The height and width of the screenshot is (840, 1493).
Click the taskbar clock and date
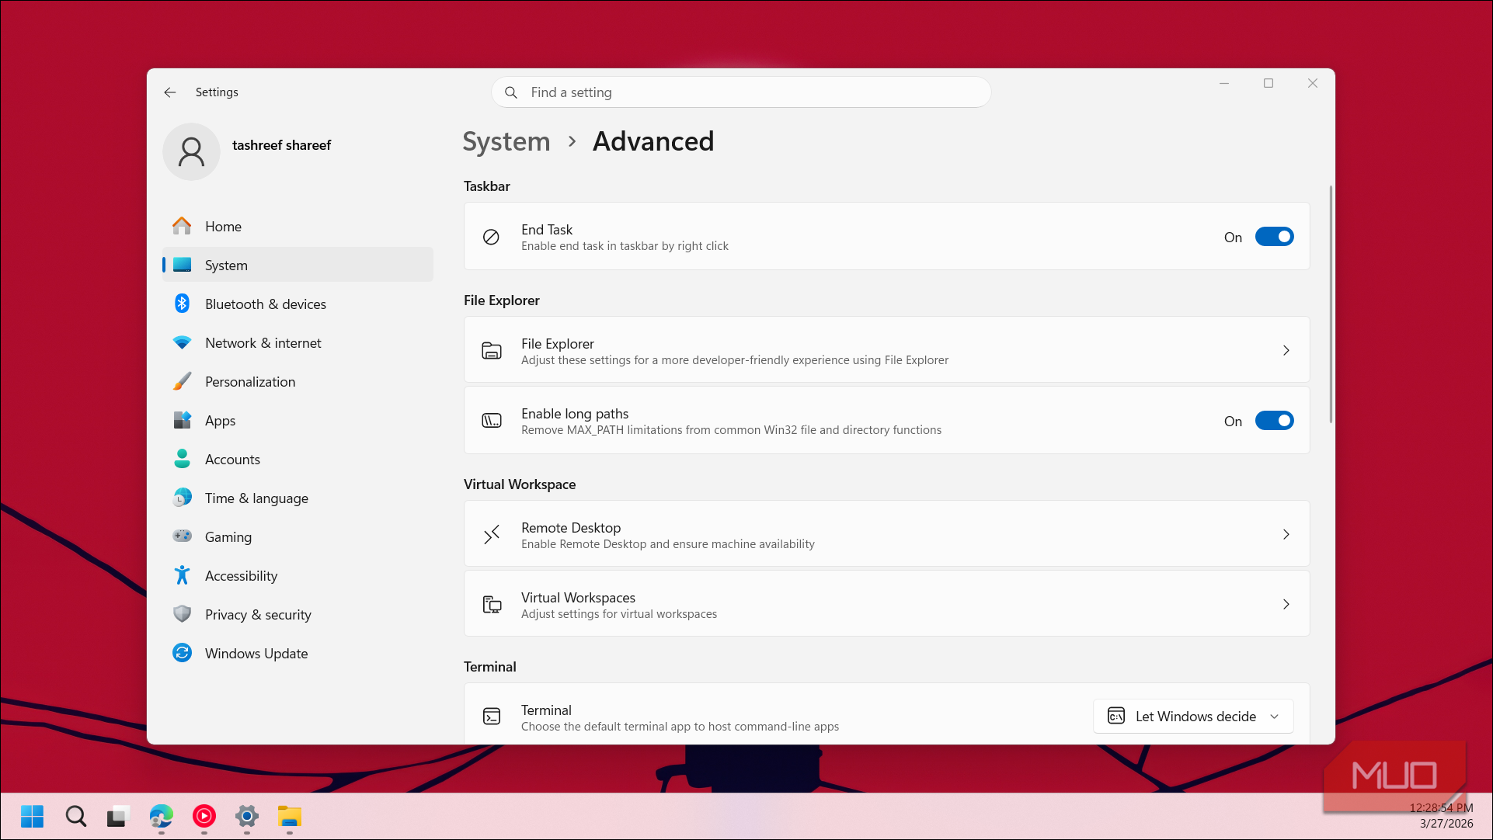point(1442,816)
